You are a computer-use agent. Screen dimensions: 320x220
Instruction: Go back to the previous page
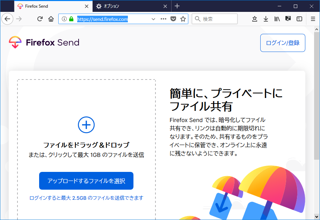[x=7, y=19]
